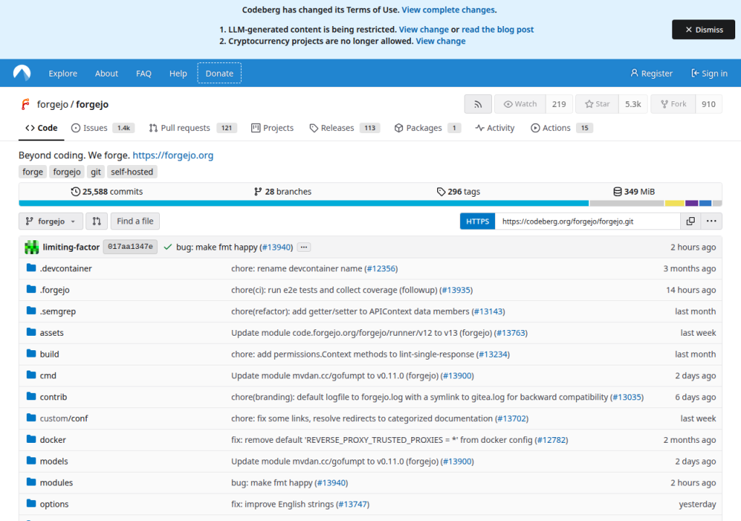Open the Issues tab
Screen dimensions: 741x521
pyautogui.click(x=103, y=128)
